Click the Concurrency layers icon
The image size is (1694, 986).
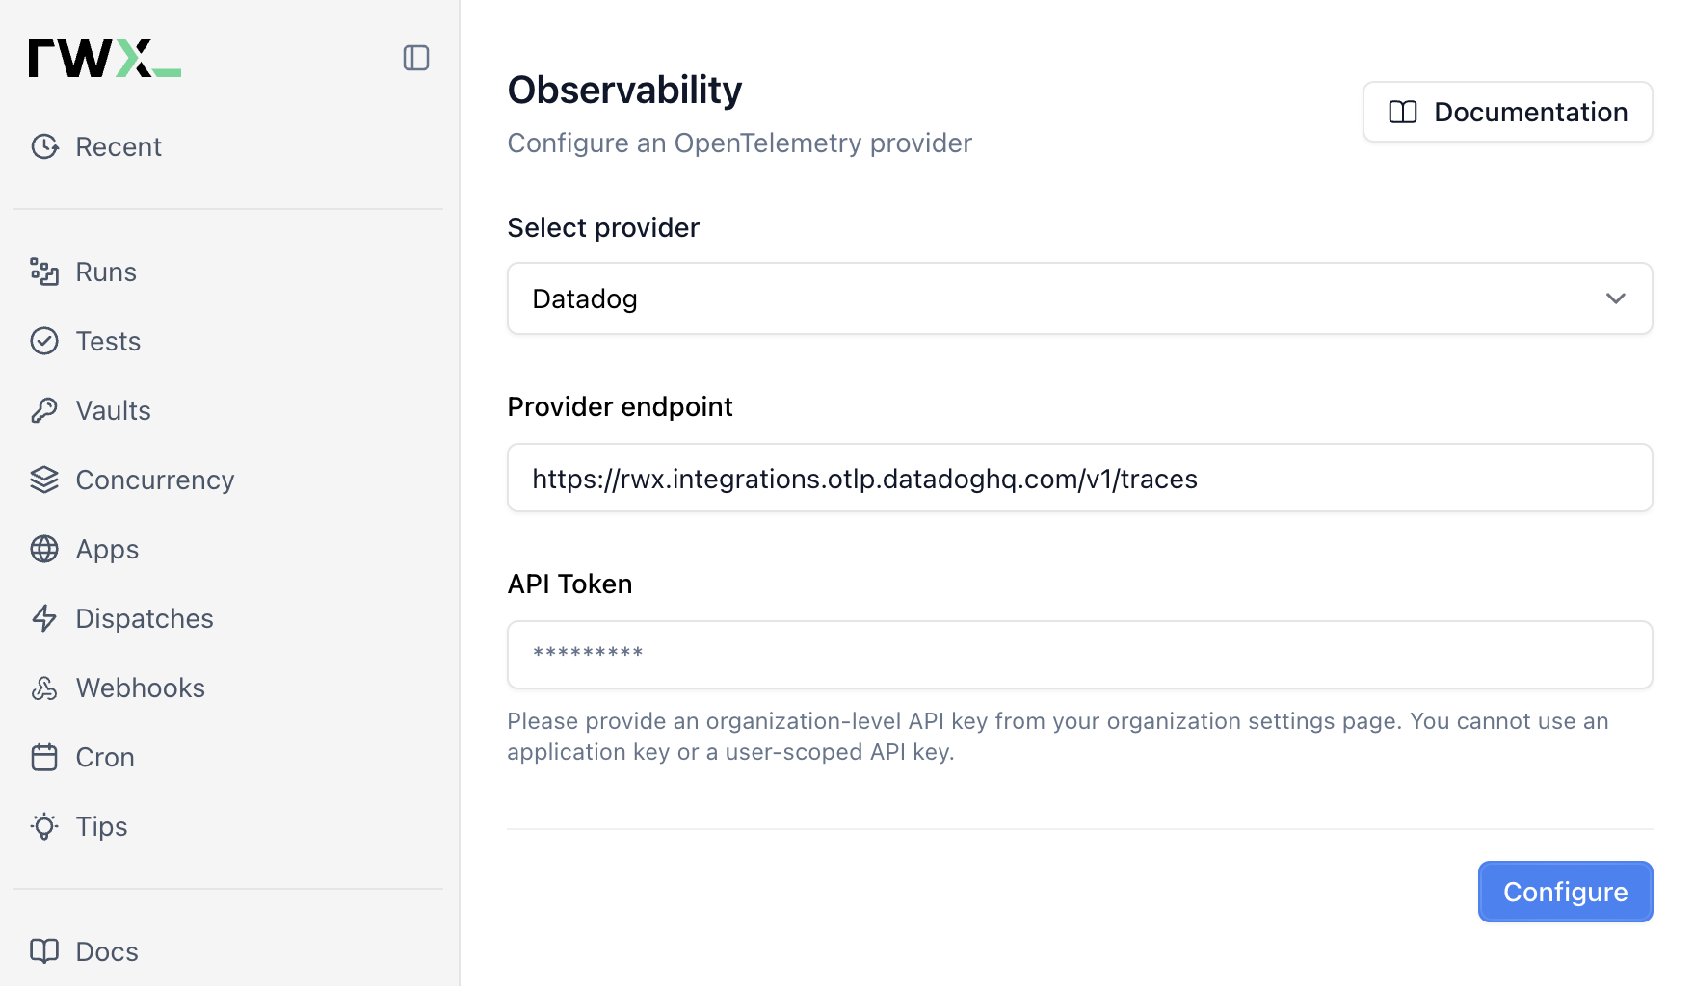pyautogui.click(x=44, y=480)
